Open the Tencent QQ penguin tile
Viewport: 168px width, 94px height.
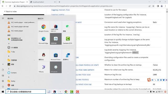(x=44, y=55)
